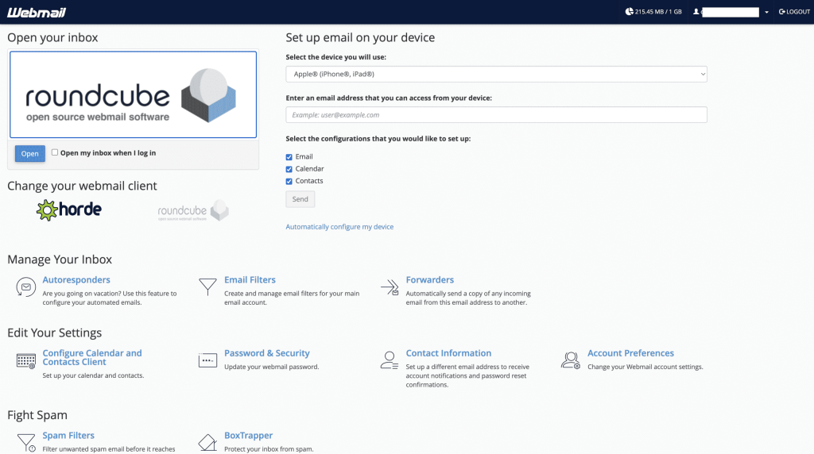
Task: Select the small Roundcube client logo
Action: (193, 210)
